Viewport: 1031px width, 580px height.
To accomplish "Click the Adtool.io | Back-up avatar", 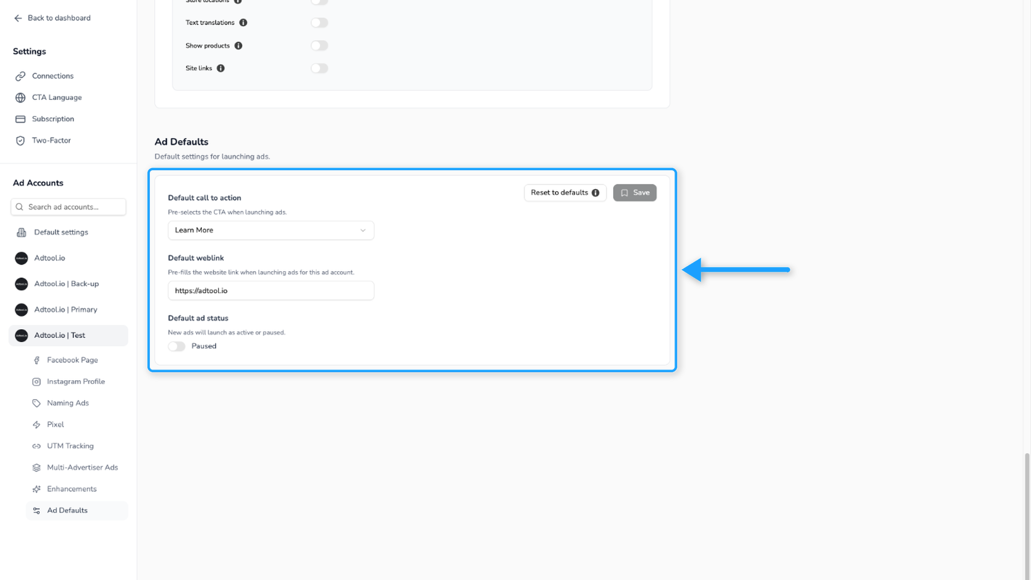I will pos(21,284).
